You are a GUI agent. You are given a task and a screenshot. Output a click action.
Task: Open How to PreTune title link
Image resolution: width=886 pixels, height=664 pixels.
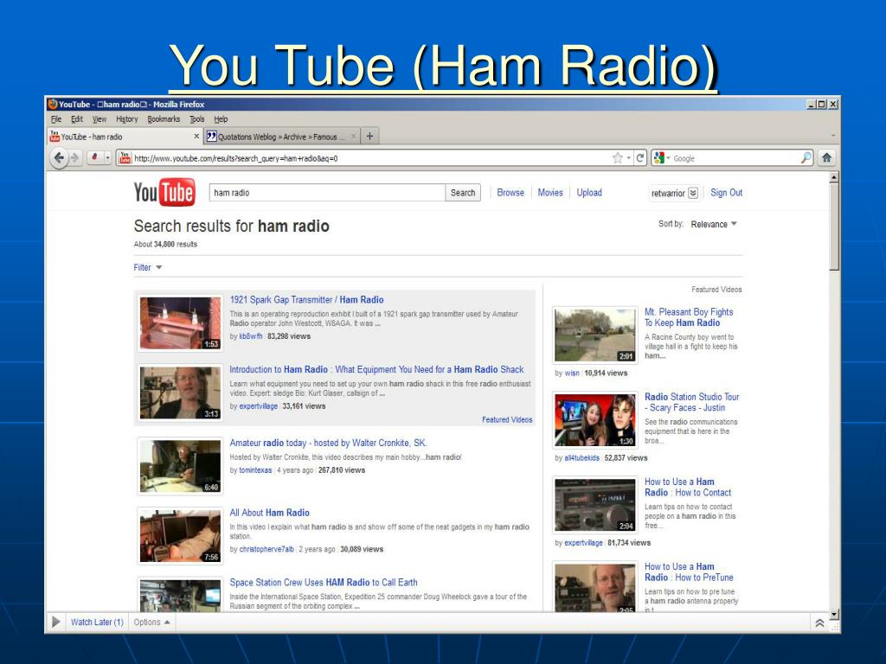point(689,571)
